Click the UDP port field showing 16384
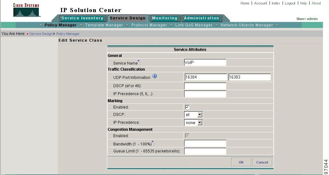The width and height of the screenshot is (329, 175). [206, 77]
